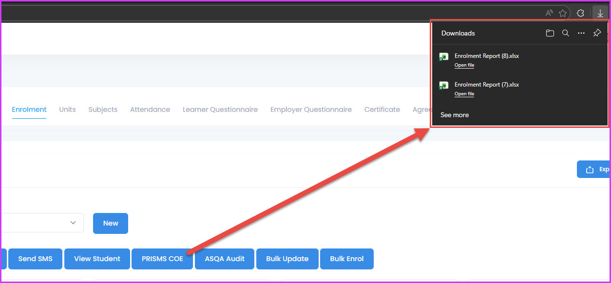Click the Read Aloud icon in address bar

pyautogui.click(x=549, y=13)
